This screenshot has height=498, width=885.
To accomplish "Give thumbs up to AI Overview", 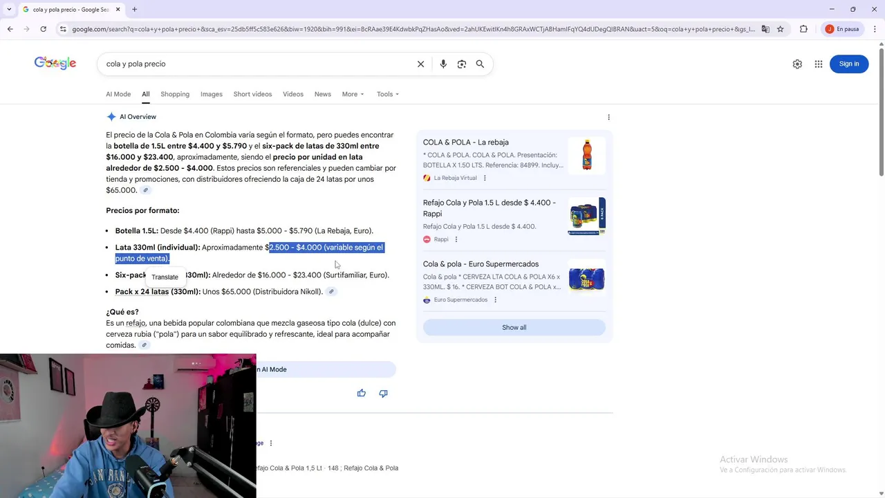I will (362, 393).
